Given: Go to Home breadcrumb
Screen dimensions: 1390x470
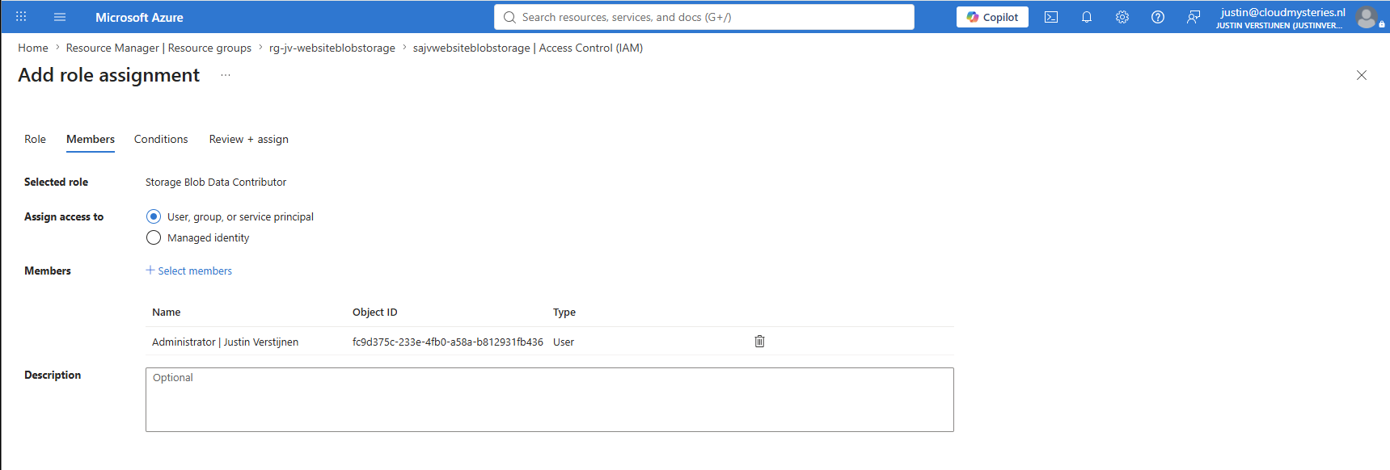Looking at the screenshot, I should click(33, 48).
